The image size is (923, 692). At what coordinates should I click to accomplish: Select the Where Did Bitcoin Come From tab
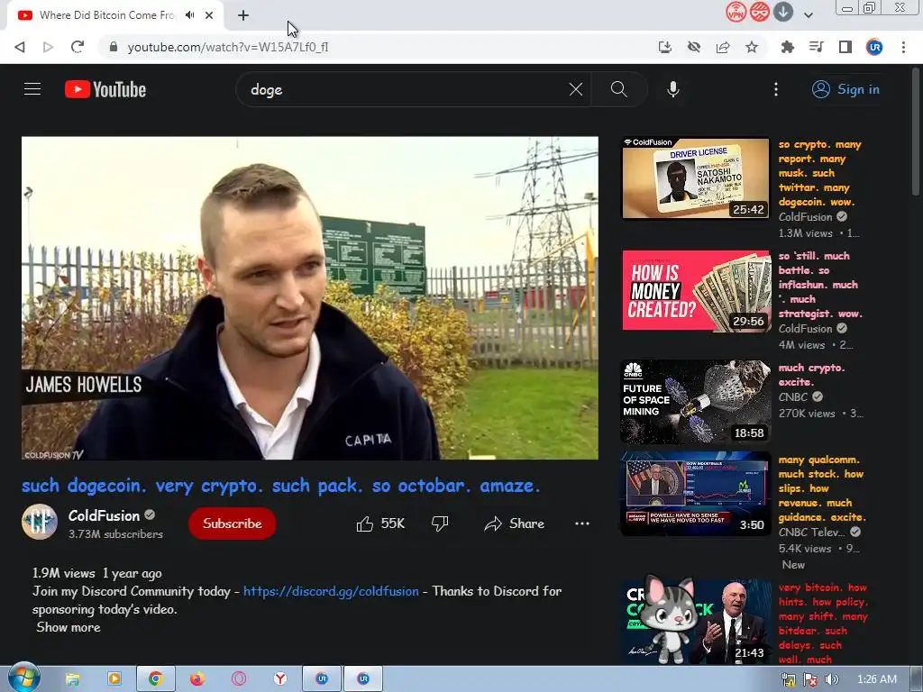[106, 15]
